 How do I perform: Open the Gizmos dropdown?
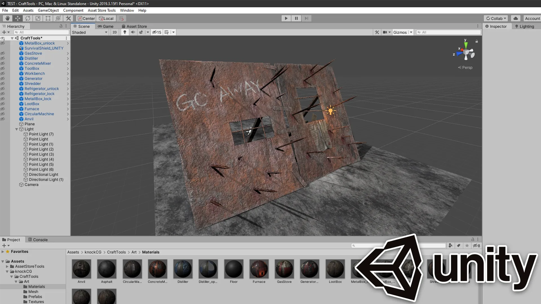pyautogui.click(x=403, y=32)
